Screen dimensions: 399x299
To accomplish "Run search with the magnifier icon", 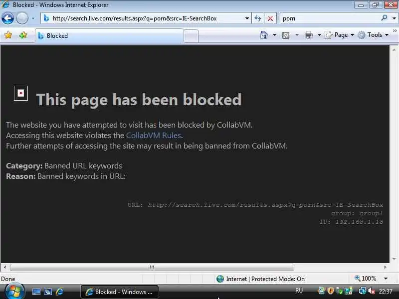I will (384, 18).
